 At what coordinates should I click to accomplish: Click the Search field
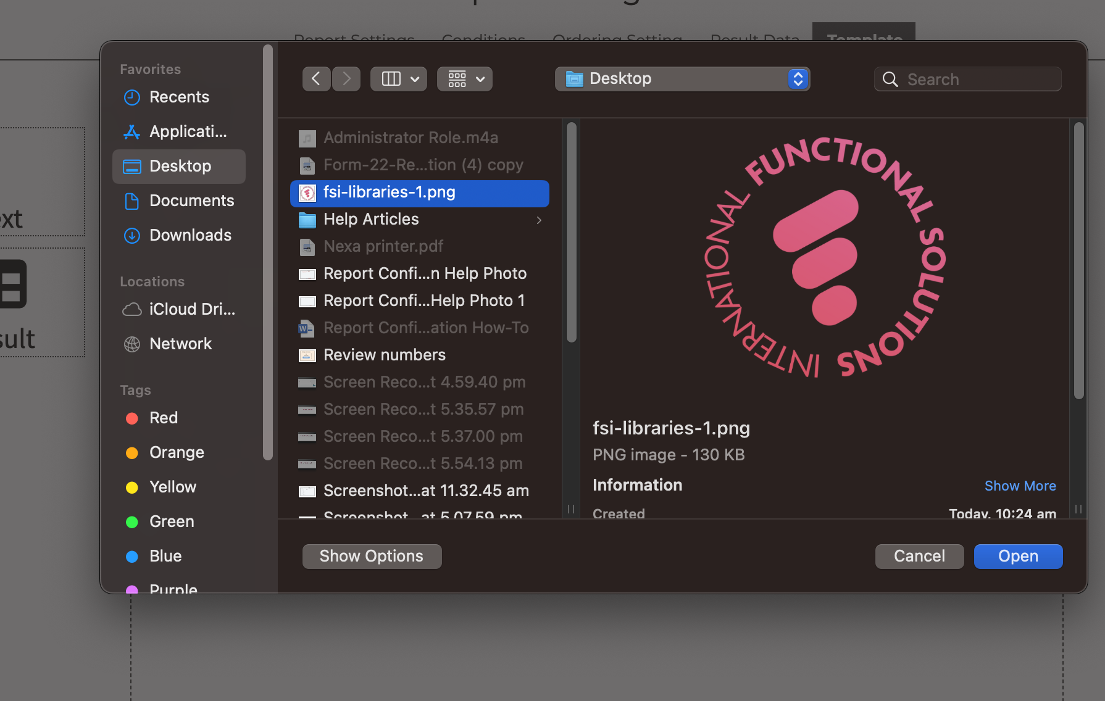[x=968, y=79]
